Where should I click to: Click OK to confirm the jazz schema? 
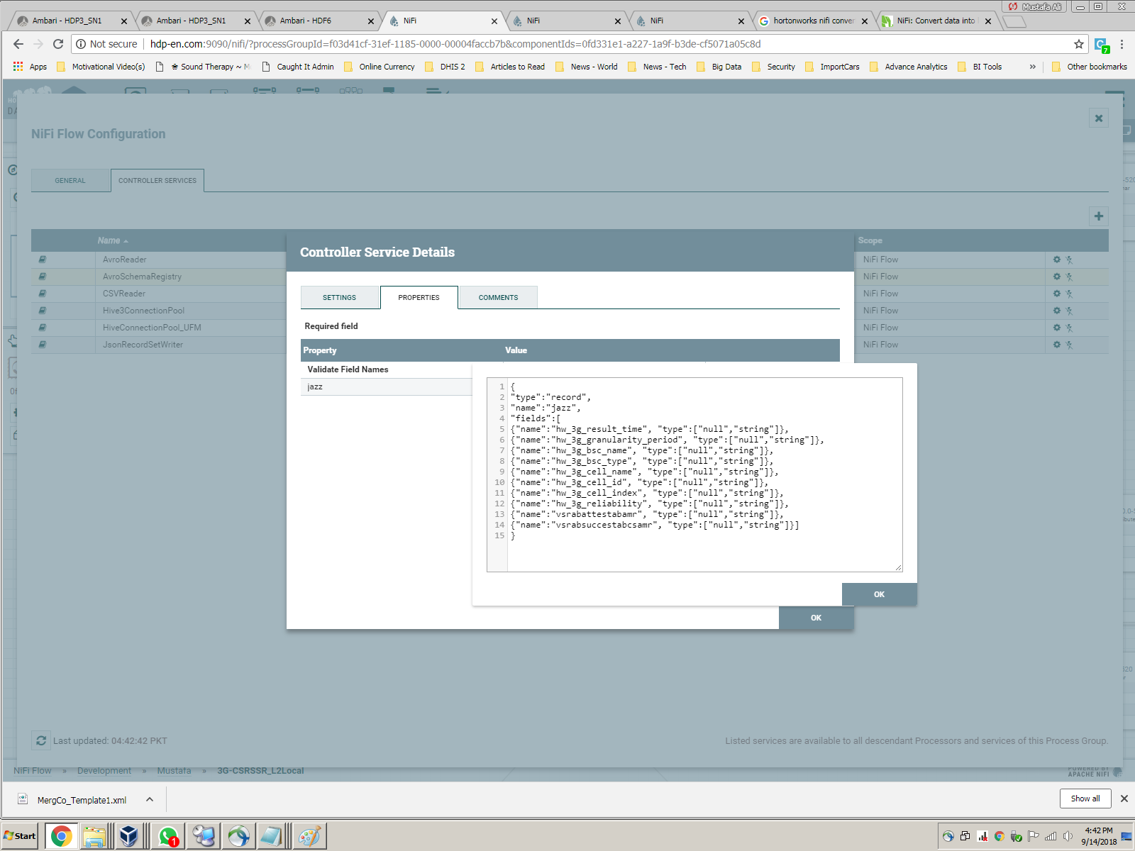click(879, 594)
